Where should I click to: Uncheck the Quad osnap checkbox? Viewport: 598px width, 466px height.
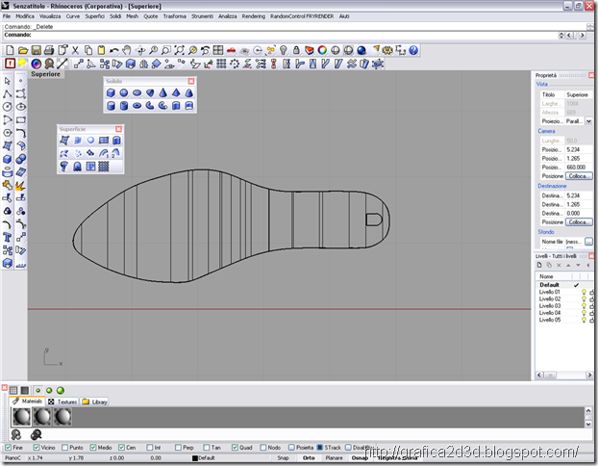[x=235, y=448]
